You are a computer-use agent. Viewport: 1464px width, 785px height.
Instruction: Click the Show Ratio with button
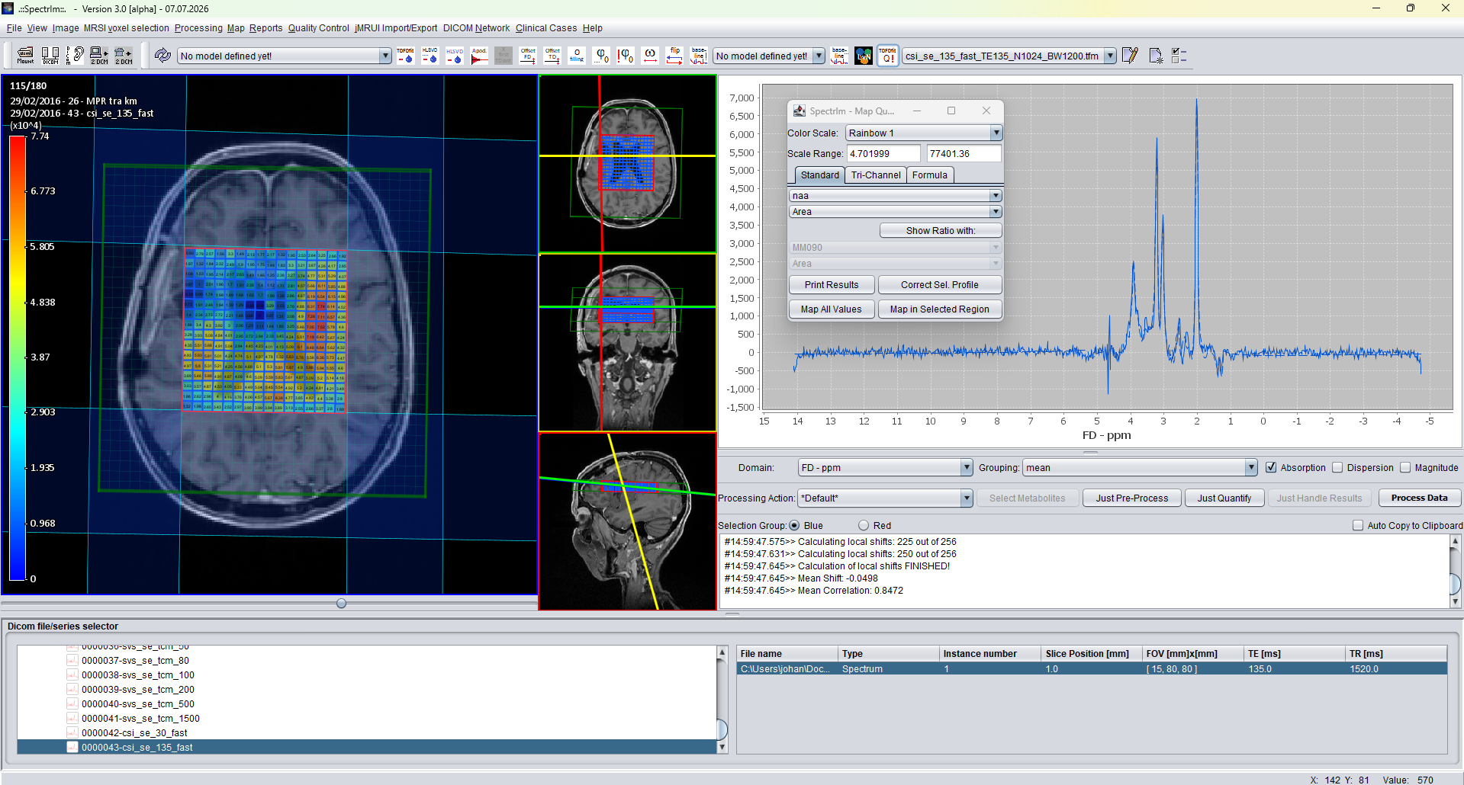coord(941,230)
